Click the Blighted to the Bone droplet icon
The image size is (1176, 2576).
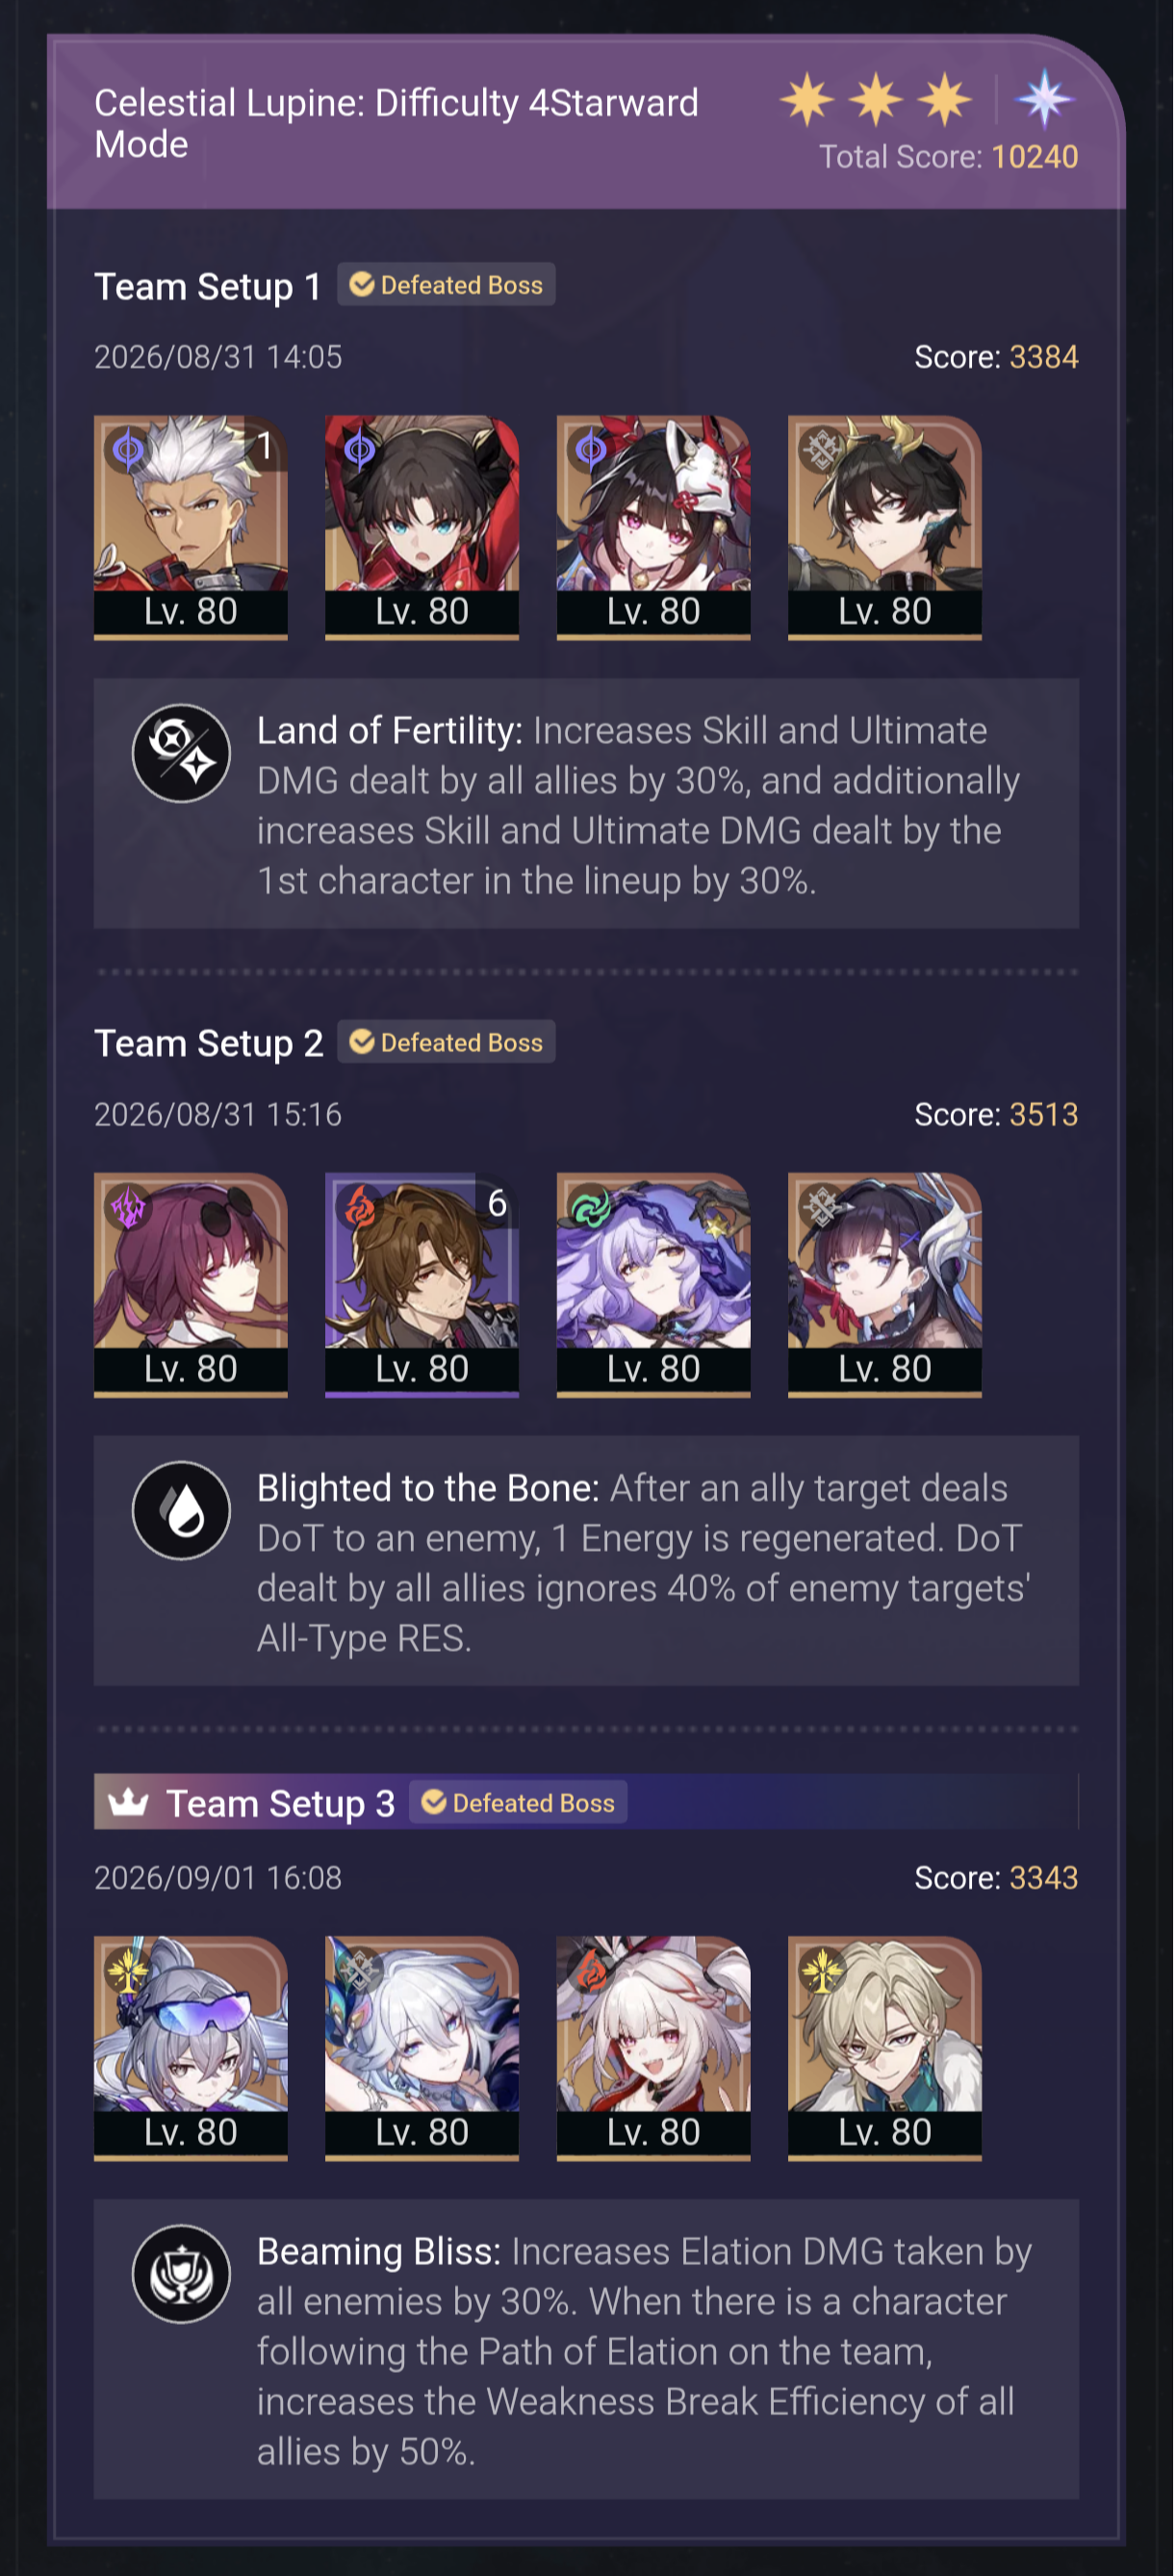181,1512
